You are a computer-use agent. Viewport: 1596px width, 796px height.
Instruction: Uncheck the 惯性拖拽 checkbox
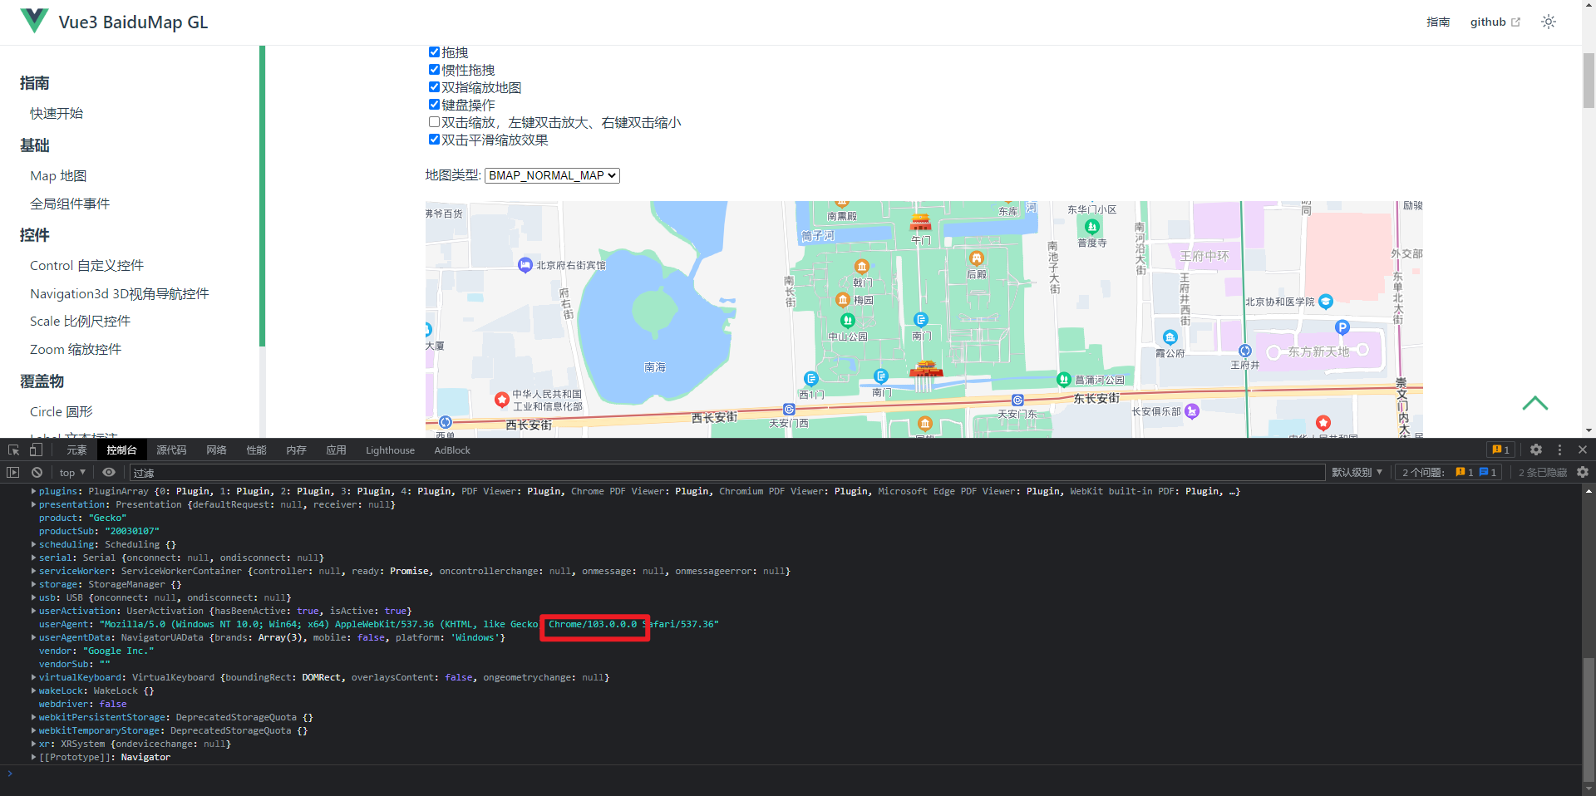pos(434,69)
